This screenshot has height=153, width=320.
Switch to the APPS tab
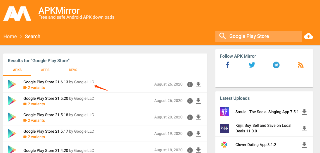(x=45, y=70)
